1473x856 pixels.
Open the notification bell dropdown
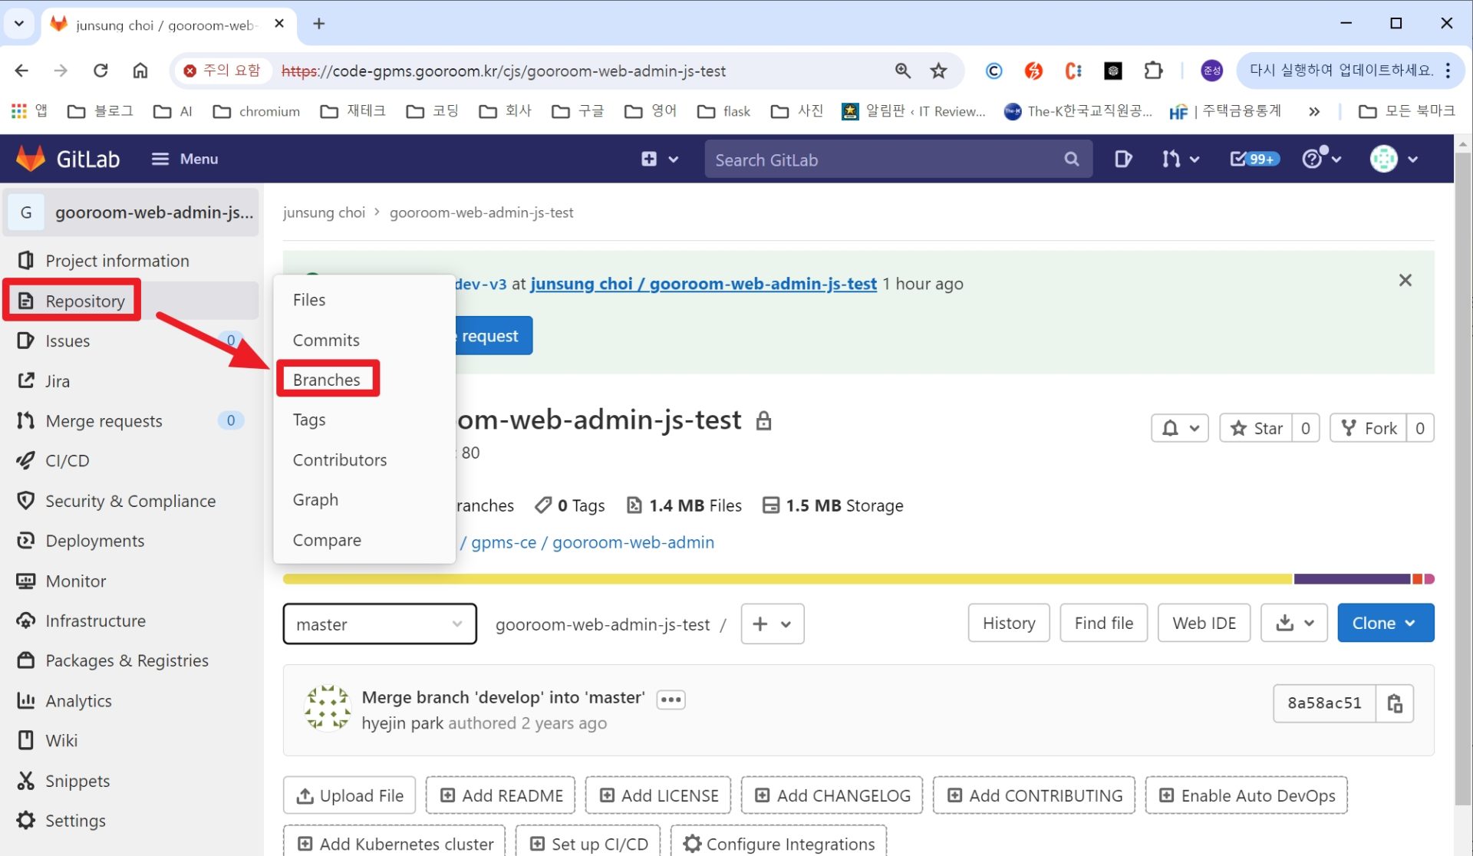[1179, 428]
